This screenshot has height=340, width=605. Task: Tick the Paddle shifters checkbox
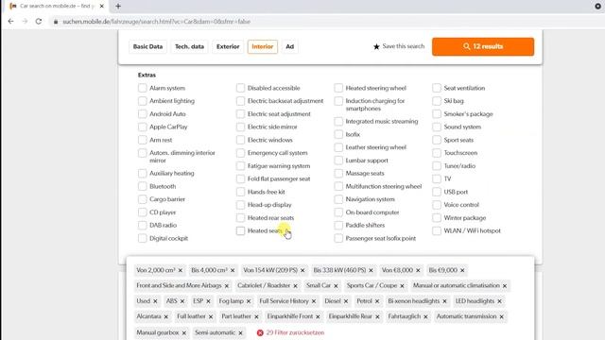[x=338, y=225]
